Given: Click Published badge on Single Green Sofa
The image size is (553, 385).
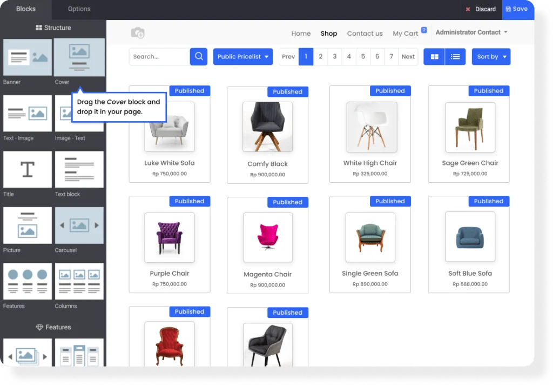Looking at the screenshot, I should tap(390, 201).
